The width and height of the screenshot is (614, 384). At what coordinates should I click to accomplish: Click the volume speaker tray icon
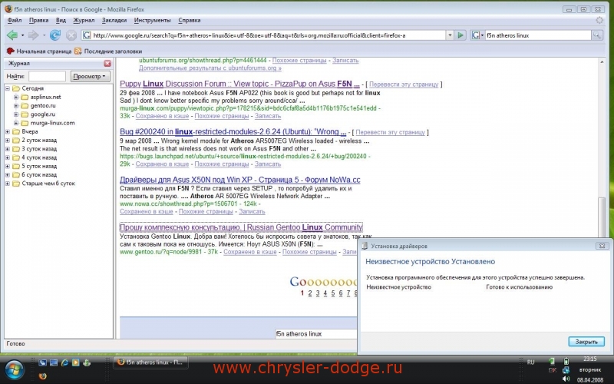coord(566,379)
